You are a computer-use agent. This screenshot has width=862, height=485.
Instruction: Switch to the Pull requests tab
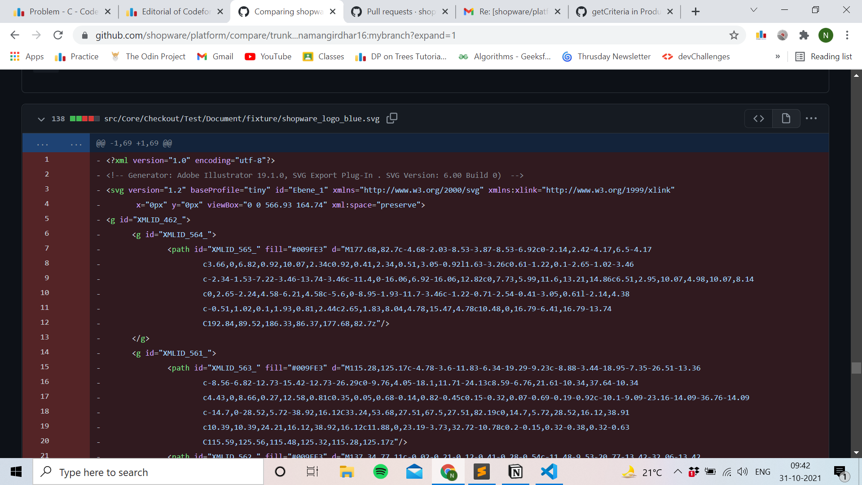tap(394, 11)
